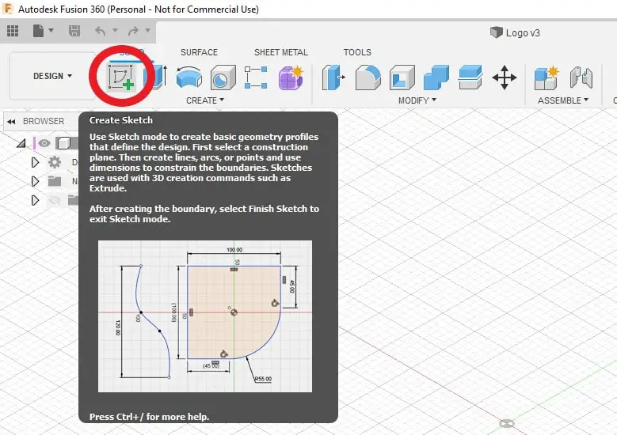The image size is (617, 435).
Task: Open the MODIFY dropdown menu
Action: tap(417, 100)
